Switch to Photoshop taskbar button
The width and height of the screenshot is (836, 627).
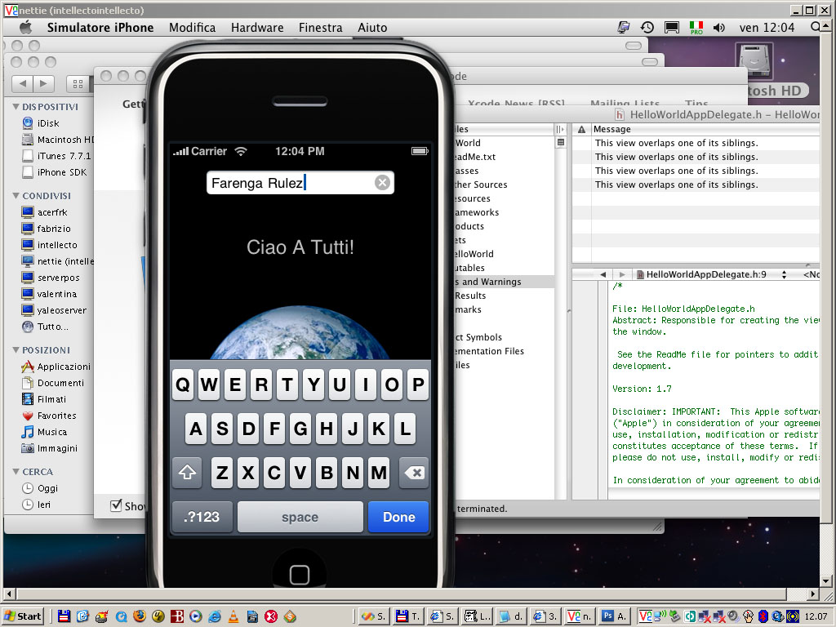click(615, 616)
